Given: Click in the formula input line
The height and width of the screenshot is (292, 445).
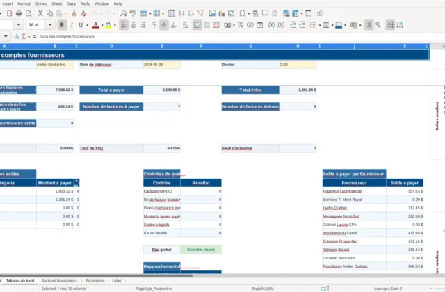Looking at the screenshot, I should pyautogui.click(x=241, y=36).
